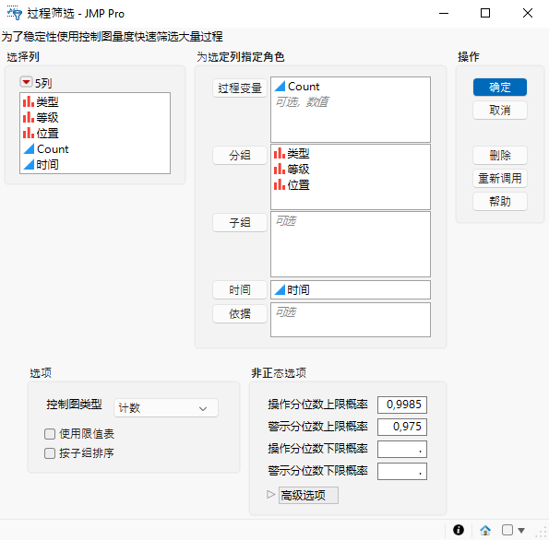
Task: Click the 依据 role button
Action: pos(240,313)
